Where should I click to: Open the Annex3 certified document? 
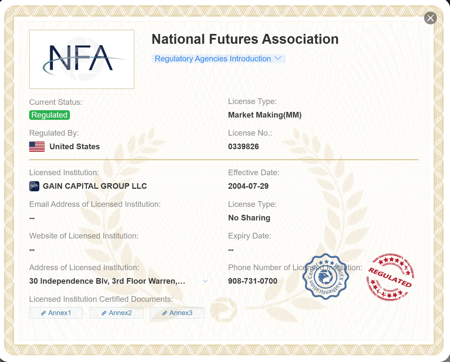[x=177, y=313]
